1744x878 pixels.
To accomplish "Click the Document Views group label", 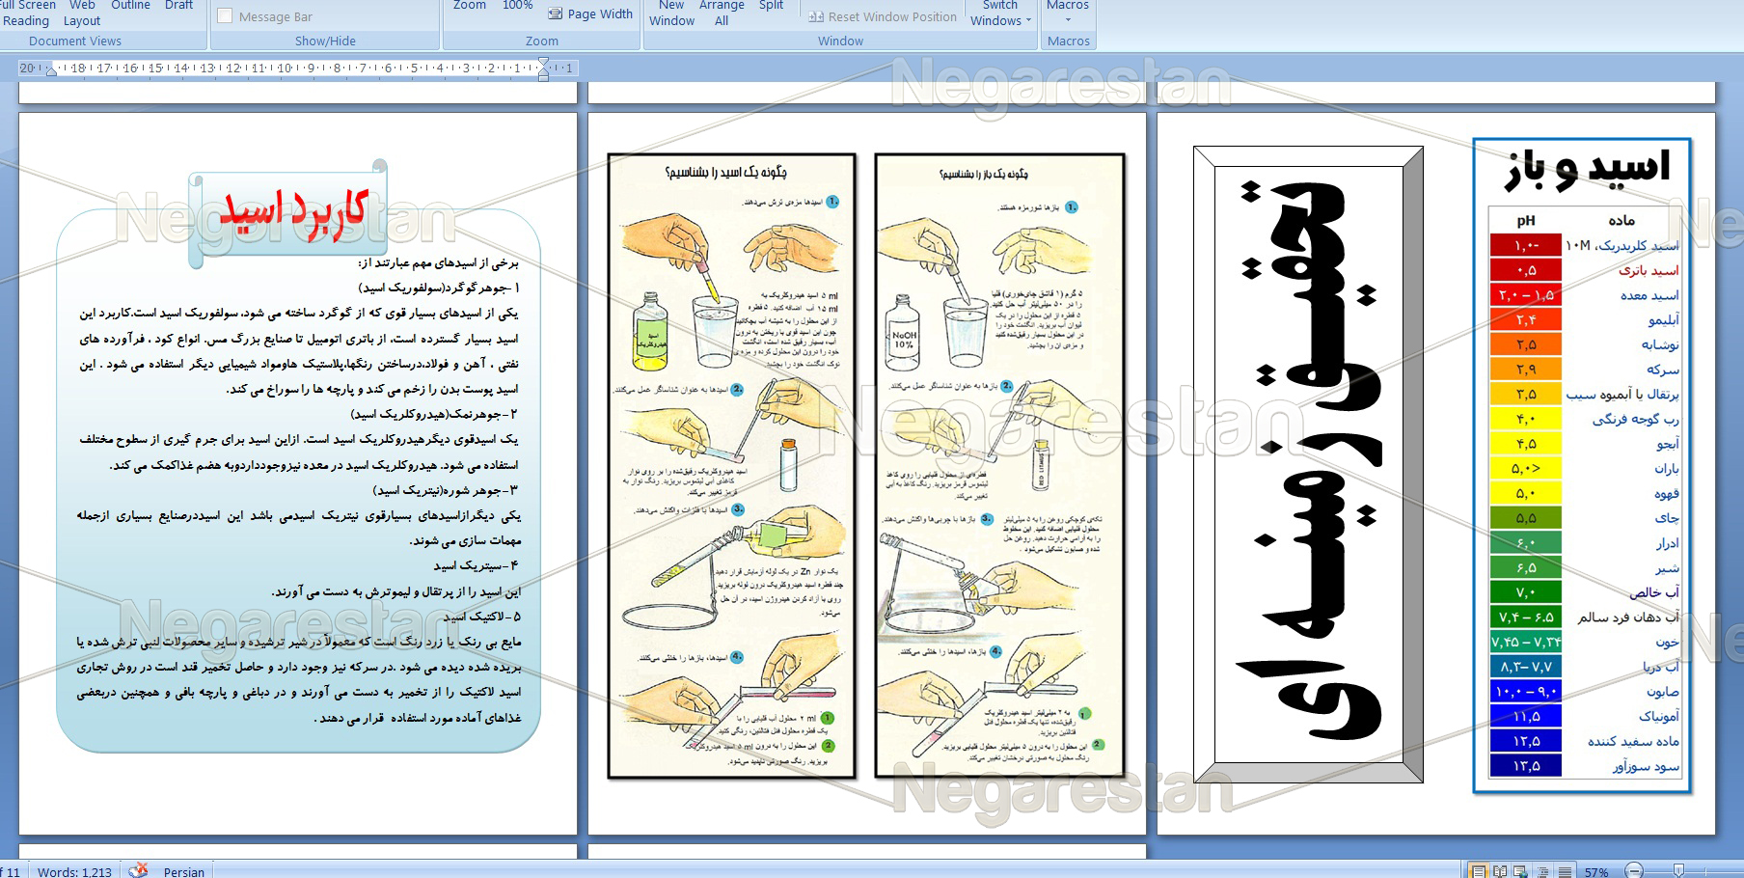I will click(75, 41).
